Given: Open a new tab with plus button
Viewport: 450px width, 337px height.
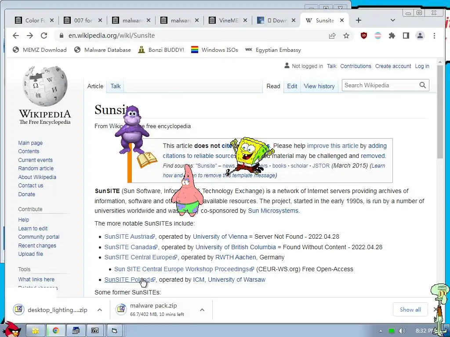Looking at the screenshot, I should [x=359, y=20].
